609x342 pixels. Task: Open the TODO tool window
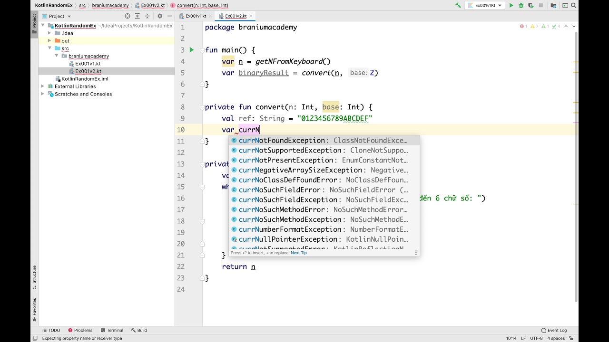(x=51, y=330)
